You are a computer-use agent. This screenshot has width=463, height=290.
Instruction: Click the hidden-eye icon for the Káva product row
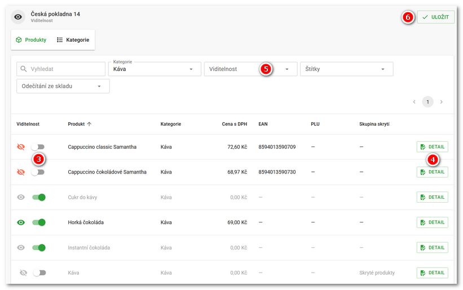[x=23, y=273]
